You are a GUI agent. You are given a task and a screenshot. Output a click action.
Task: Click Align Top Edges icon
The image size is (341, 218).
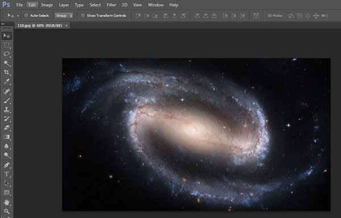[x=138, y=16]
